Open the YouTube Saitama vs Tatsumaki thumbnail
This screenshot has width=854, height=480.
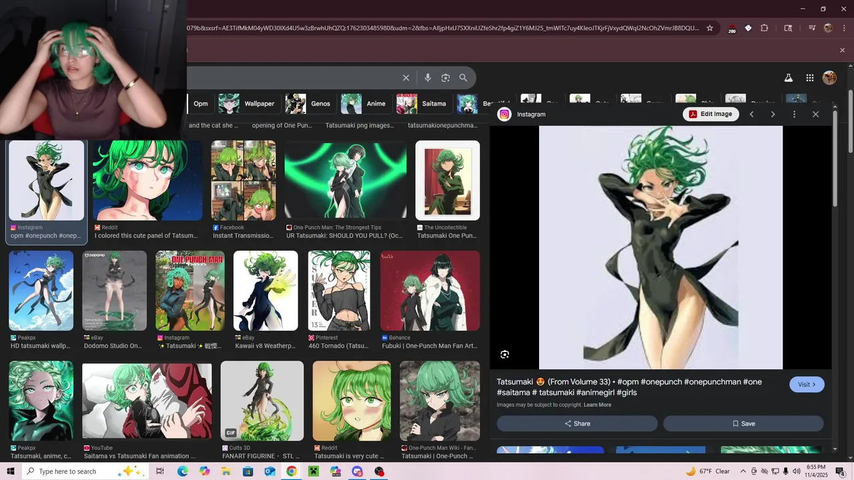coord(147,401)
